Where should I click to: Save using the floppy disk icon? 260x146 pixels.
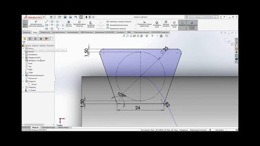coord(65,17)
